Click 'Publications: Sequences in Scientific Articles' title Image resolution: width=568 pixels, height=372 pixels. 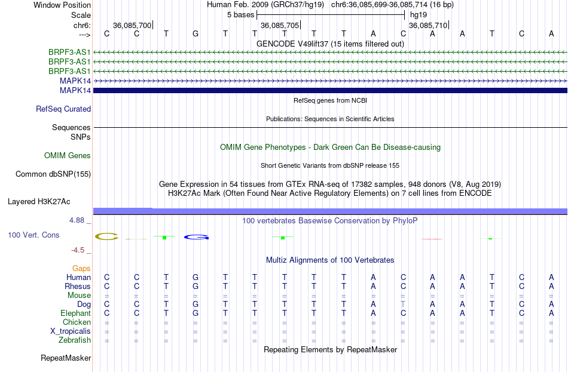330,119
